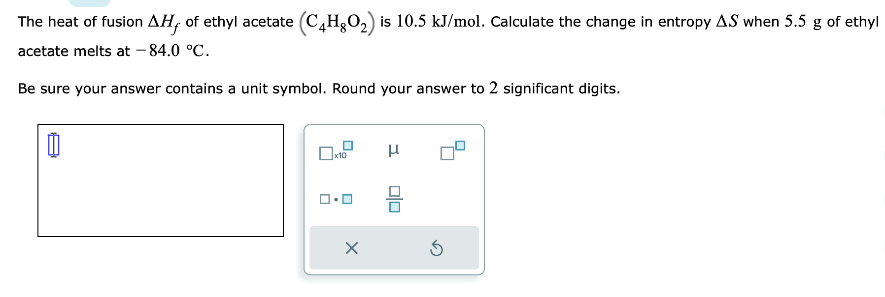Click the highlighted right box of the multiplication template
The width and height of the screenshot is (885, 297).
pos(347,199)
